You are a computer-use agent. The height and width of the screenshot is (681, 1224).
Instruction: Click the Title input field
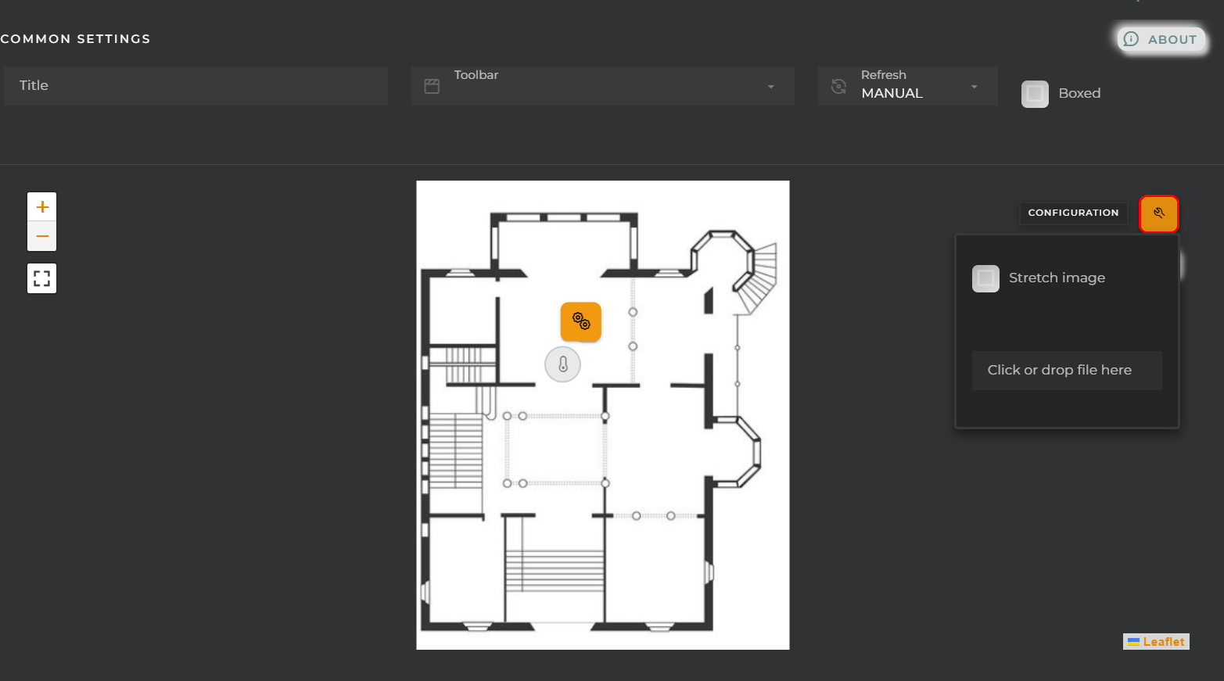(196, 86)
